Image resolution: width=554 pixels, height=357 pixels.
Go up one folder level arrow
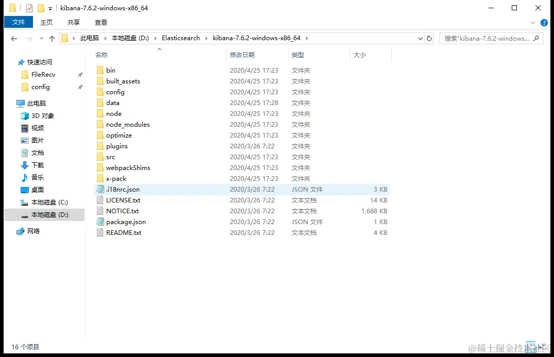pyautogui.click(x=52, y=39)
